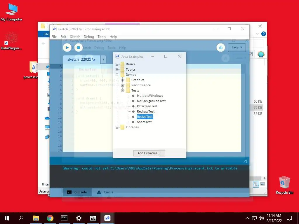Open the sketch_220217a tab arrow menu
The height and width of the screenshot is (224, 299).
click(x=103, y=60)
